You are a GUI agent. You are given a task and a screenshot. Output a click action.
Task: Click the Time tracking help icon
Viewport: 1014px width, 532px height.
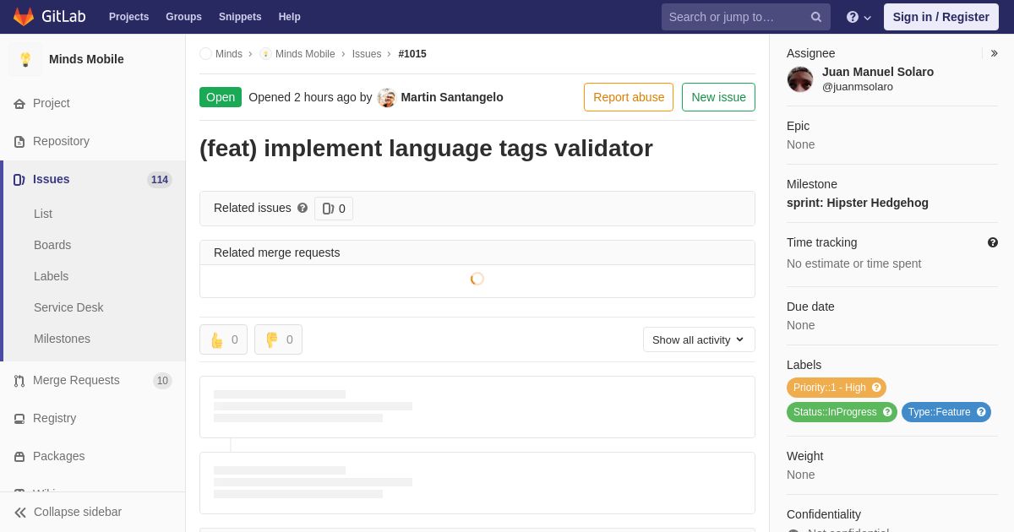(993, 242)
